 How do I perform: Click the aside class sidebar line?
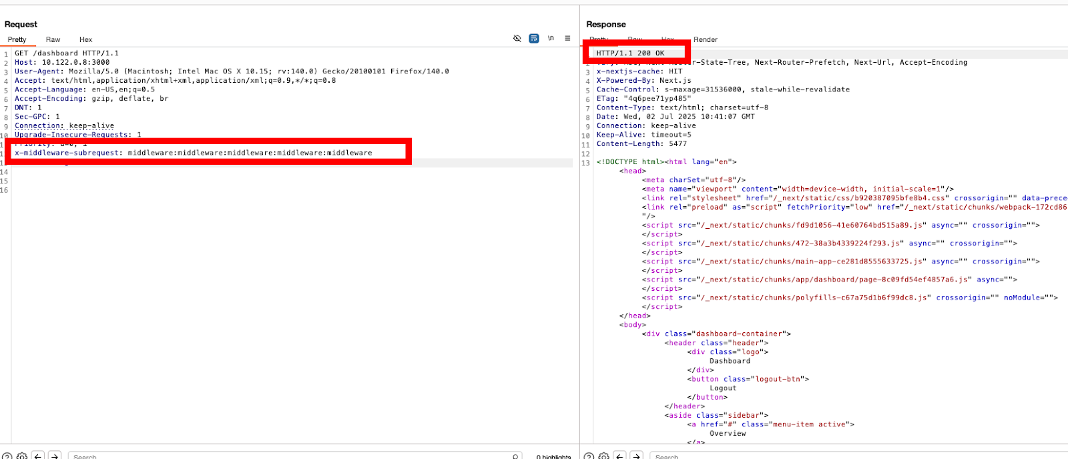click(x=716, y=415)
